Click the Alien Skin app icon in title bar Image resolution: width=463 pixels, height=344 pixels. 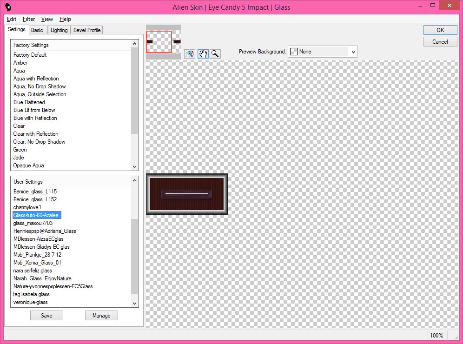8,7
